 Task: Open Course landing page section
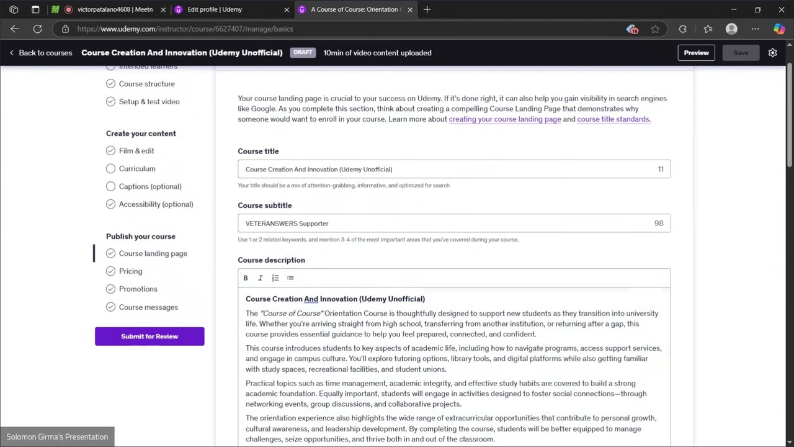coord(153,253)
